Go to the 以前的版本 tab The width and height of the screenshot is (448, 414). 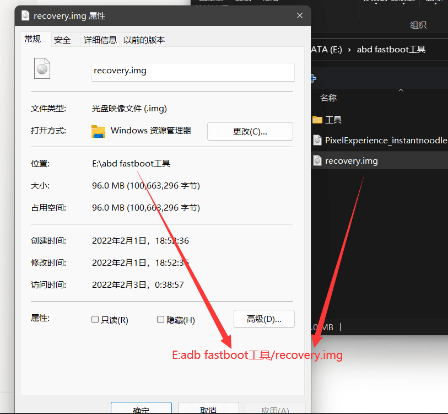(144, 40)
